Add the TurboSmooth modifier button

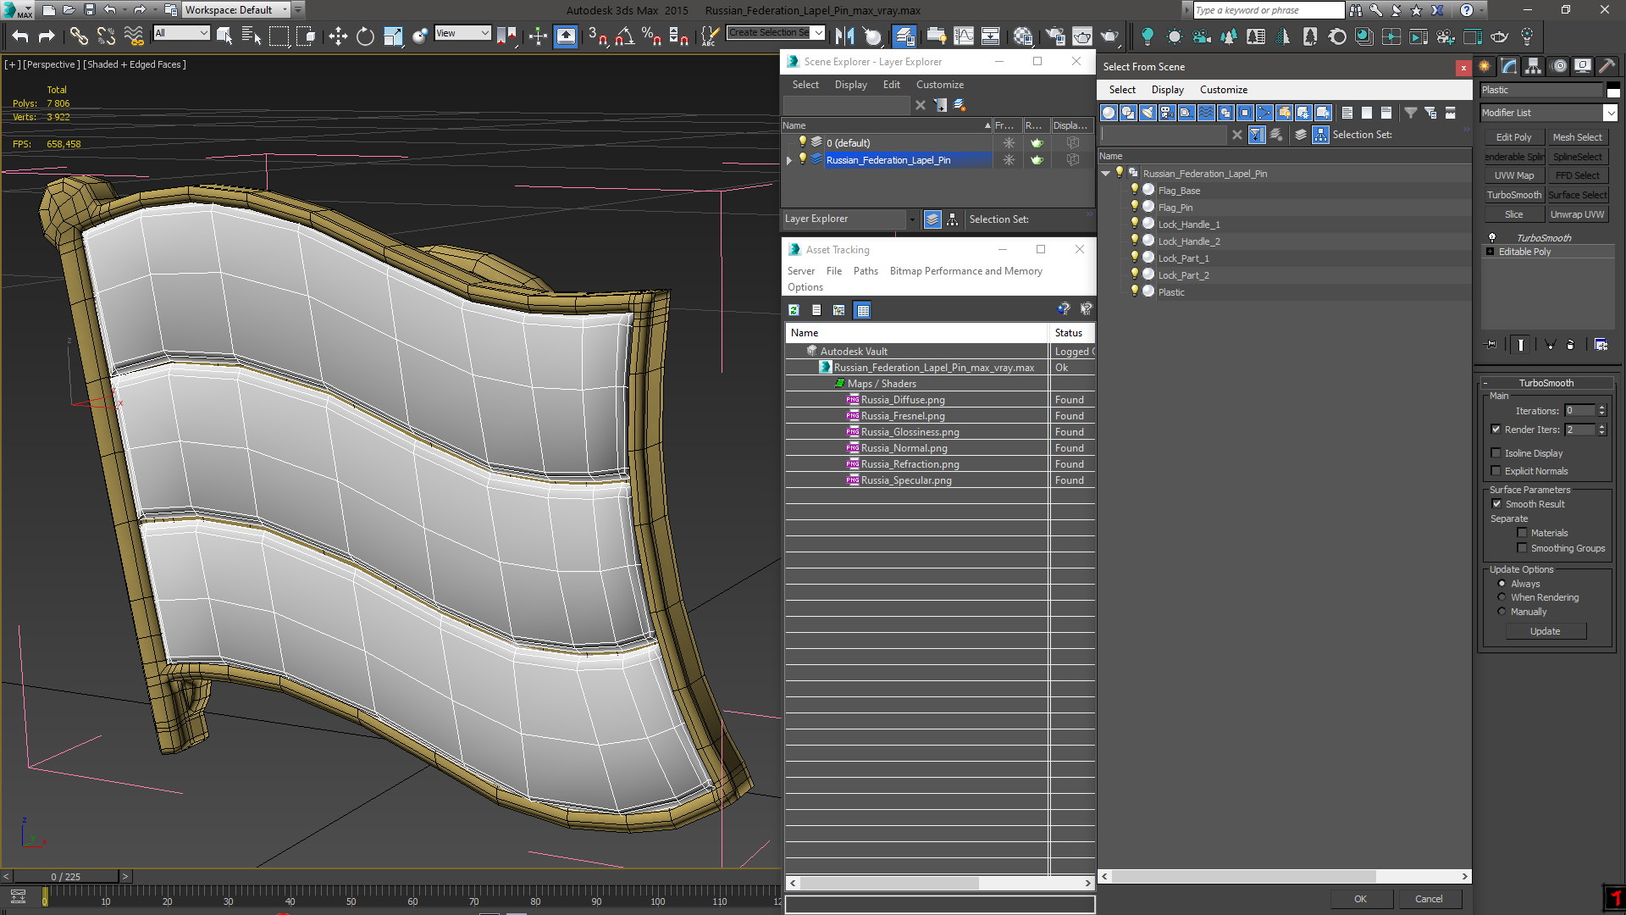(x=1513, y=195)
